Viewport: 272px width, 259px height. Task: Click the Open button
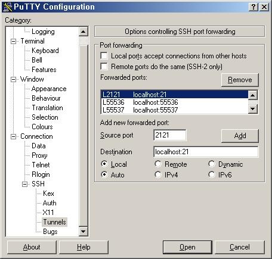coord(187,247)
